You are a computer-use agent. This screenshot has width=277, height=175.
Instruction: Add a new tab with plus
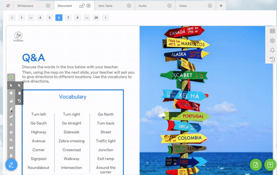coord(221,6)
